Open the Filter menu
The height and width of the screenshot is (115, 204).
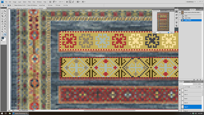pyautogui.click(x=29, y=2)
